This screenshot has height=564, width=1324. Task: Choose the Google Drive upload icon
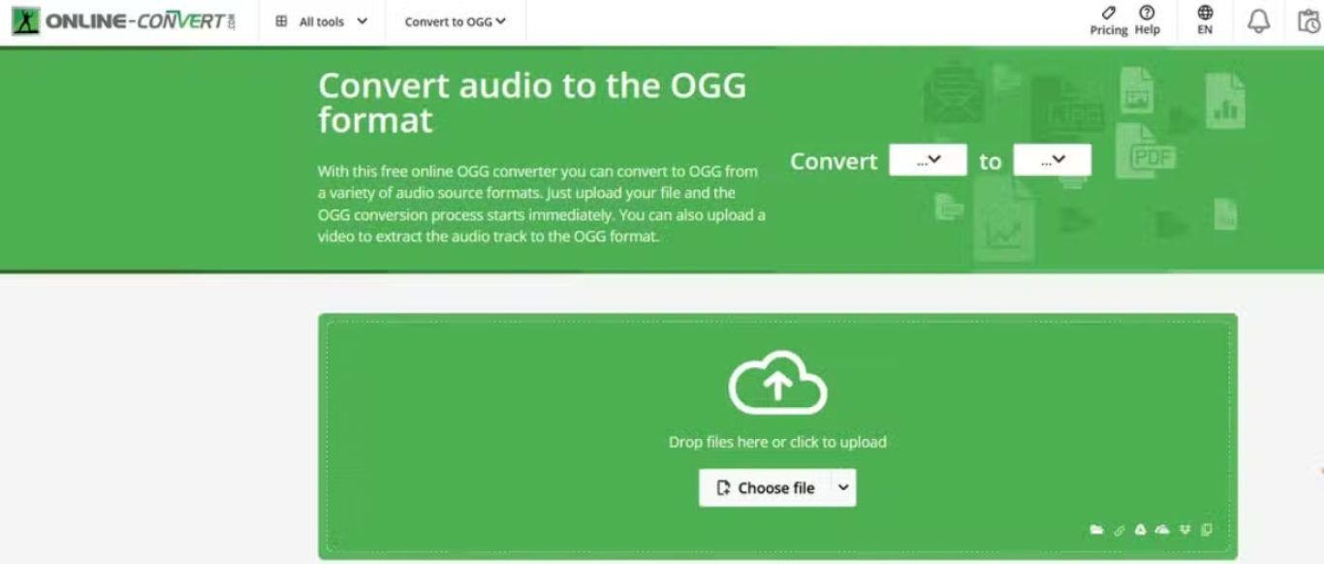(x=1141, y=530)
